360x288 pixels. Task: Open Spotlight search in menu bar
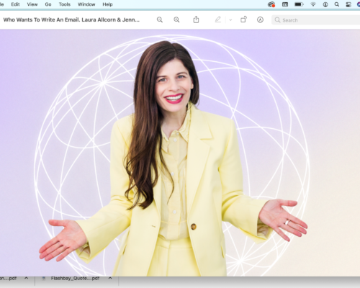coord(337,4)
